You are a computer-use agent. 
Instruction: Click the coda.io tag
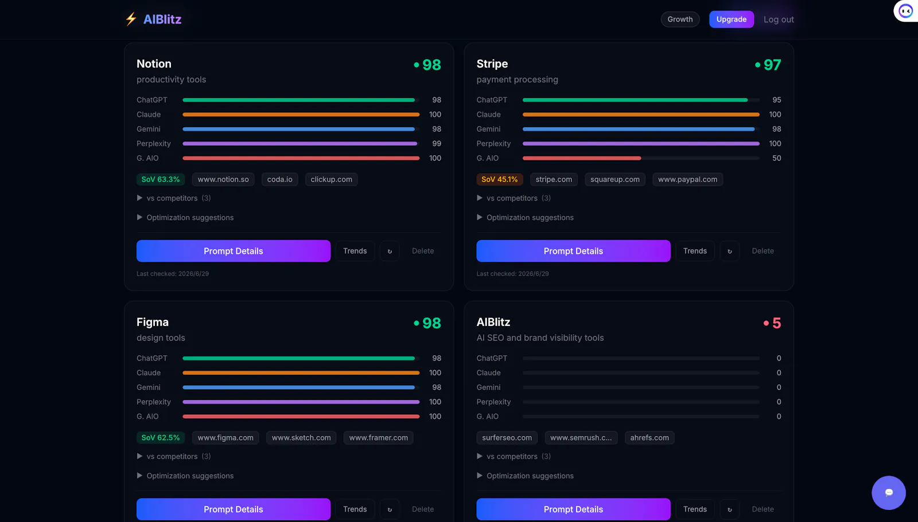click(280, 179)
